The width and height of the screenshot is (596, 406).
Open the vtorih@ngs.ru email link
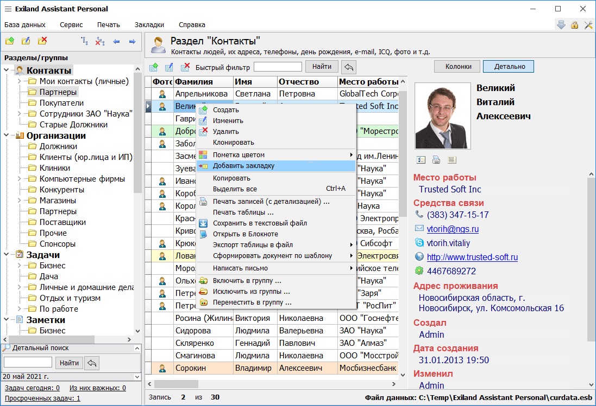(x=453, y=229)
